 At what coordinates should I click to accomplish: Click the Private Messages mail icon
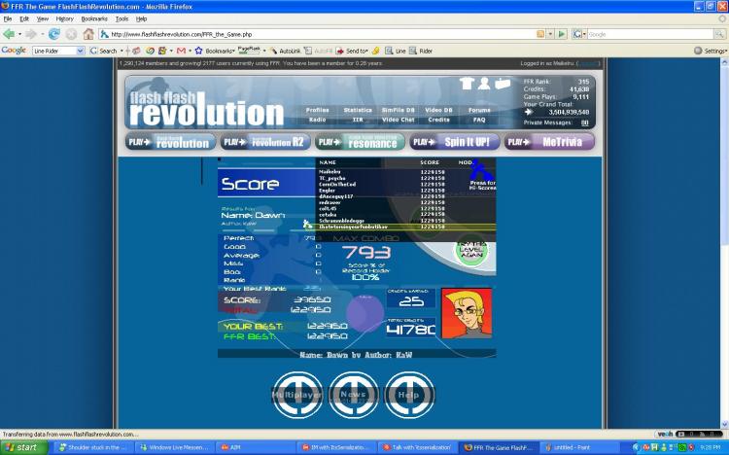[584, 122]
